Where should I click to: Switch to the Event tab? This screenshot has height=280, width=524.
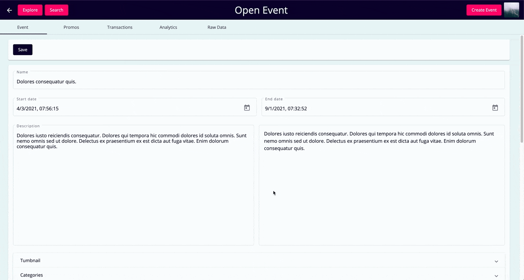23,27
